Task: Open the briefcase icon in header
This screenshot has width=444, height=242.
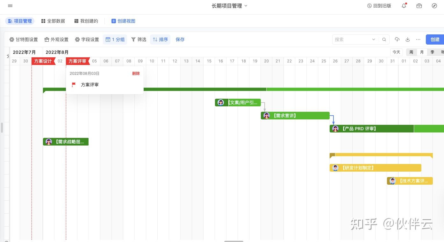Action: [419, 6]
